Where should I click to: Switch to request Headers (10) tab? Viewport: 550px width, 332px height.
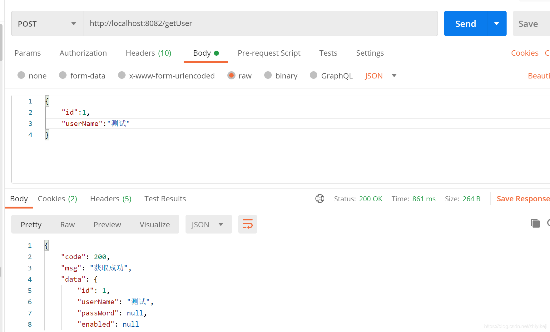click(148, 53)
